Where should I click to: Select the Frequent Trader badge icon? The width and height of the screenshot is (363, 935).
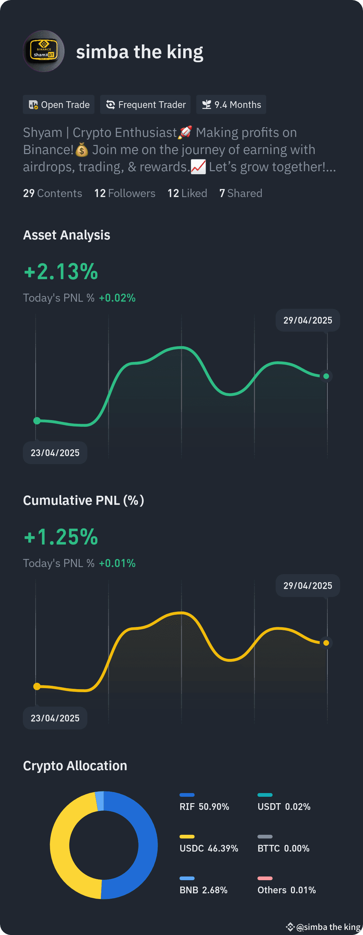(111, 105)
